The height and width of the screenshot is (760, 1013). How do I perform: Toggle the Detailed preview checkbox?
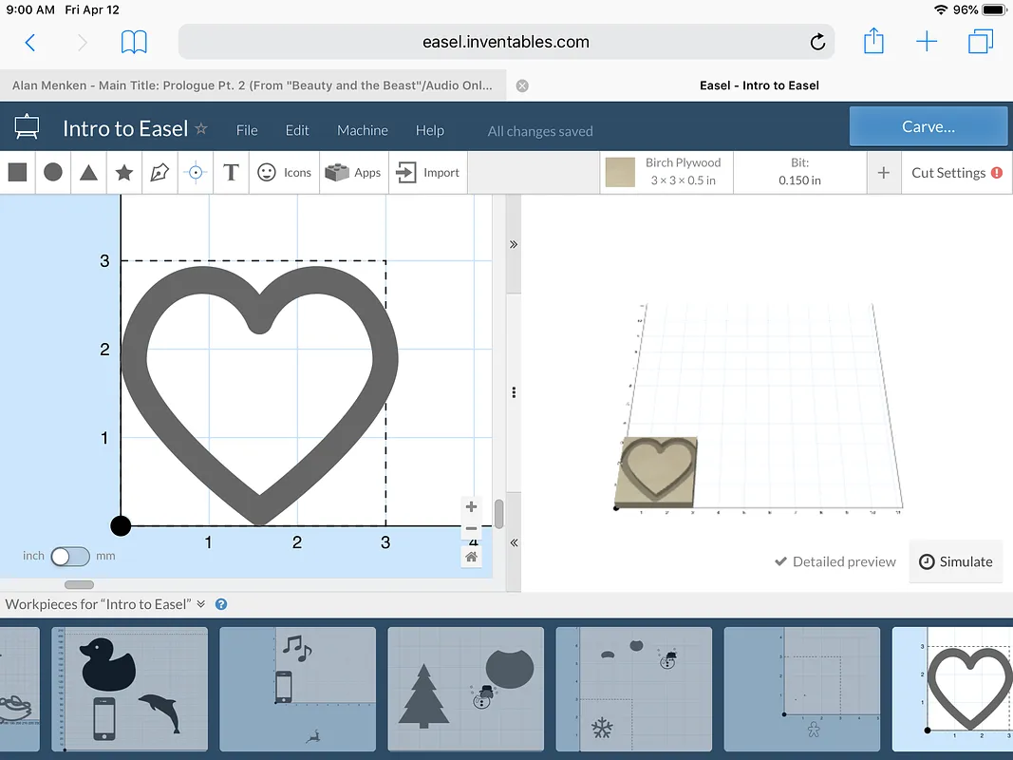coord(781,561)
